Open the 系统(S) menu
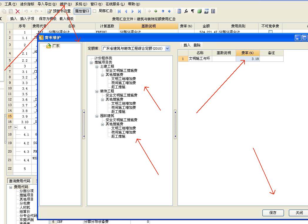 coord(81,4)
